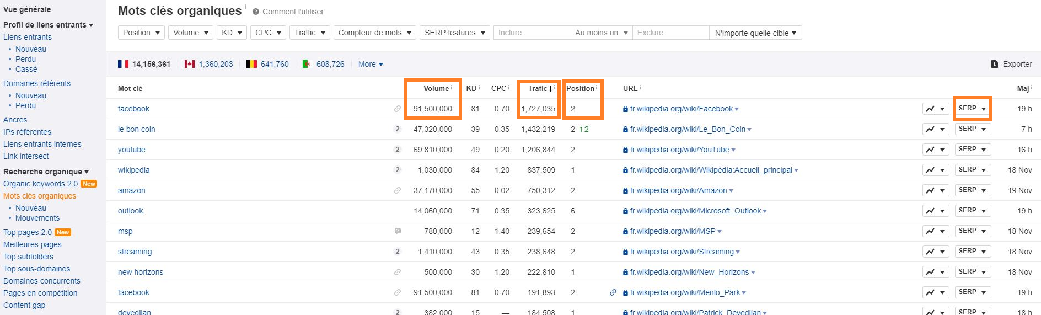Open Liens entrants in the sidebar
The height and width of the screenshot is (315, 1041).
click(x=28, y=37)
